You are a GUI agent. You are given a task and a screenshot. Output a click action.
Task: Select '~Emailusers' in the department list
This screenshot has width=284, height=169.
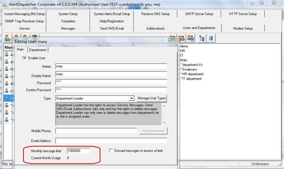click(x=189, y=69)
